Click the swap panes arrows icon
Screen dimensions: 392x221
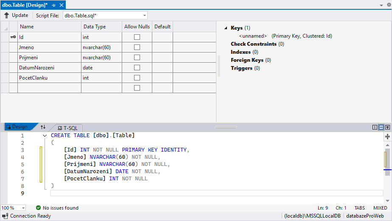click(x=43, y=127)
